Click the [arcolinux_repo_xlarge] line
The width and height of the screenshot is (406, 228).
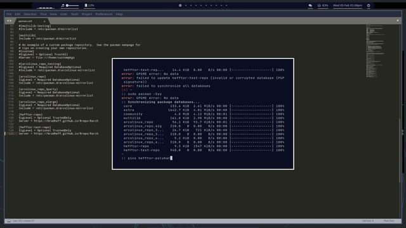click(x=38, y=102)
